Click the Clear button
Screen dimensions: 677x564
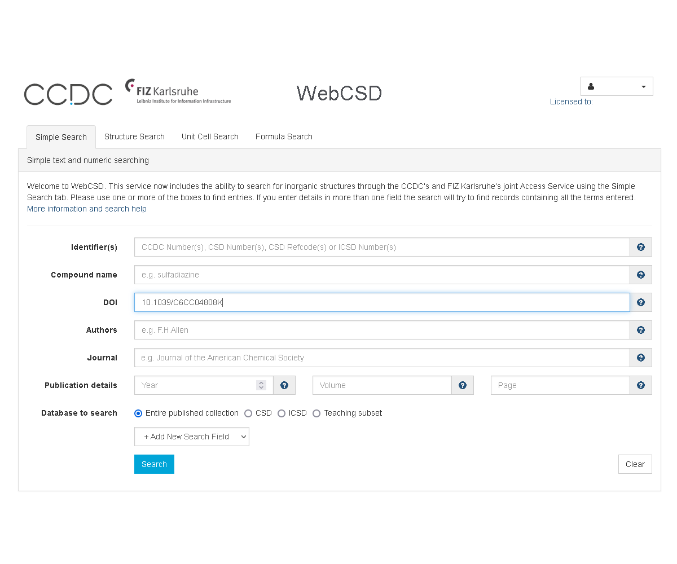pos(635,464)
